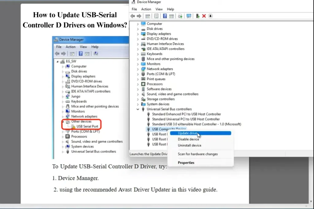Click the blue Help question mark icon
Screen dimensions: 314x209
(x=165, y=16)
